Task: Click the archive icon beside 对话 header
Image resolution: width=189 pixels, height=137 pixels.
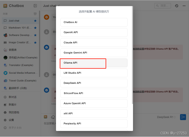Action: (x=35, y=14)
